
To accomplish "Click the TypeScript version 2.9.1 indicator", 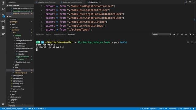I will tap(180, 109).
